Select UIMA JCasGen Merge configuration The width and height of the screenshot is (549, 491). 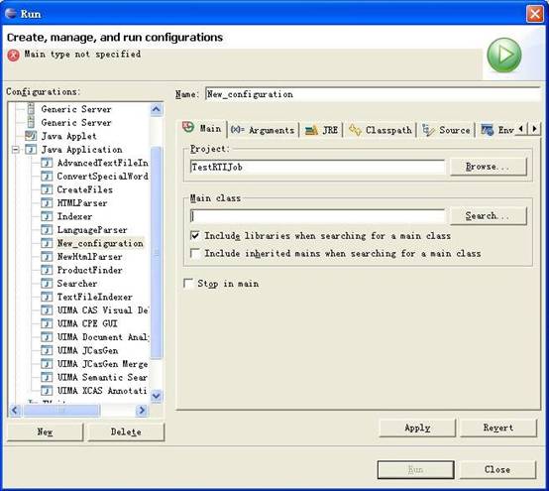click(x=102, y=364)
